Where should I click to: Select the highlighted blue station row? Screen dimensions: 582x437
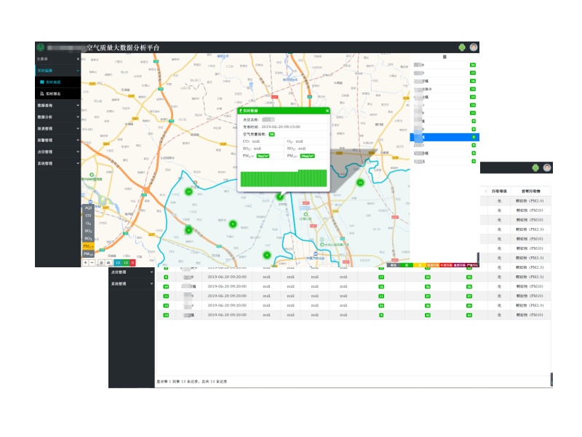coord(444,137)
